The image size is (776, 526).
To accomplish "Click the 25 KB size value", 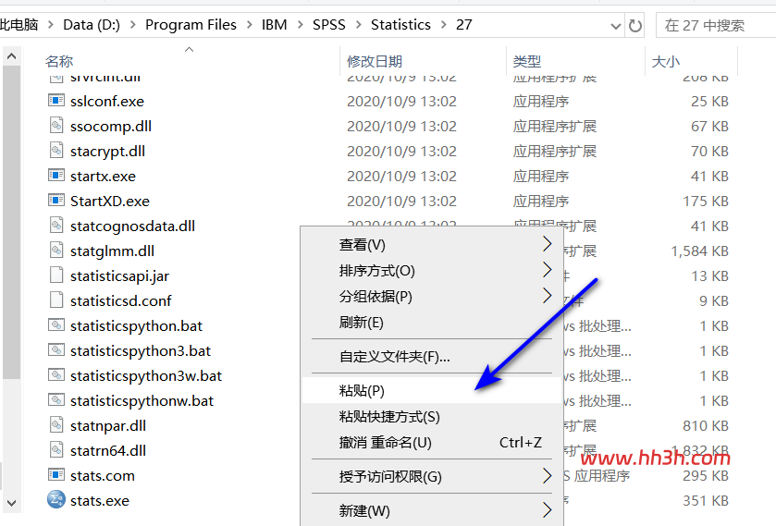I will tap(709, 102).
